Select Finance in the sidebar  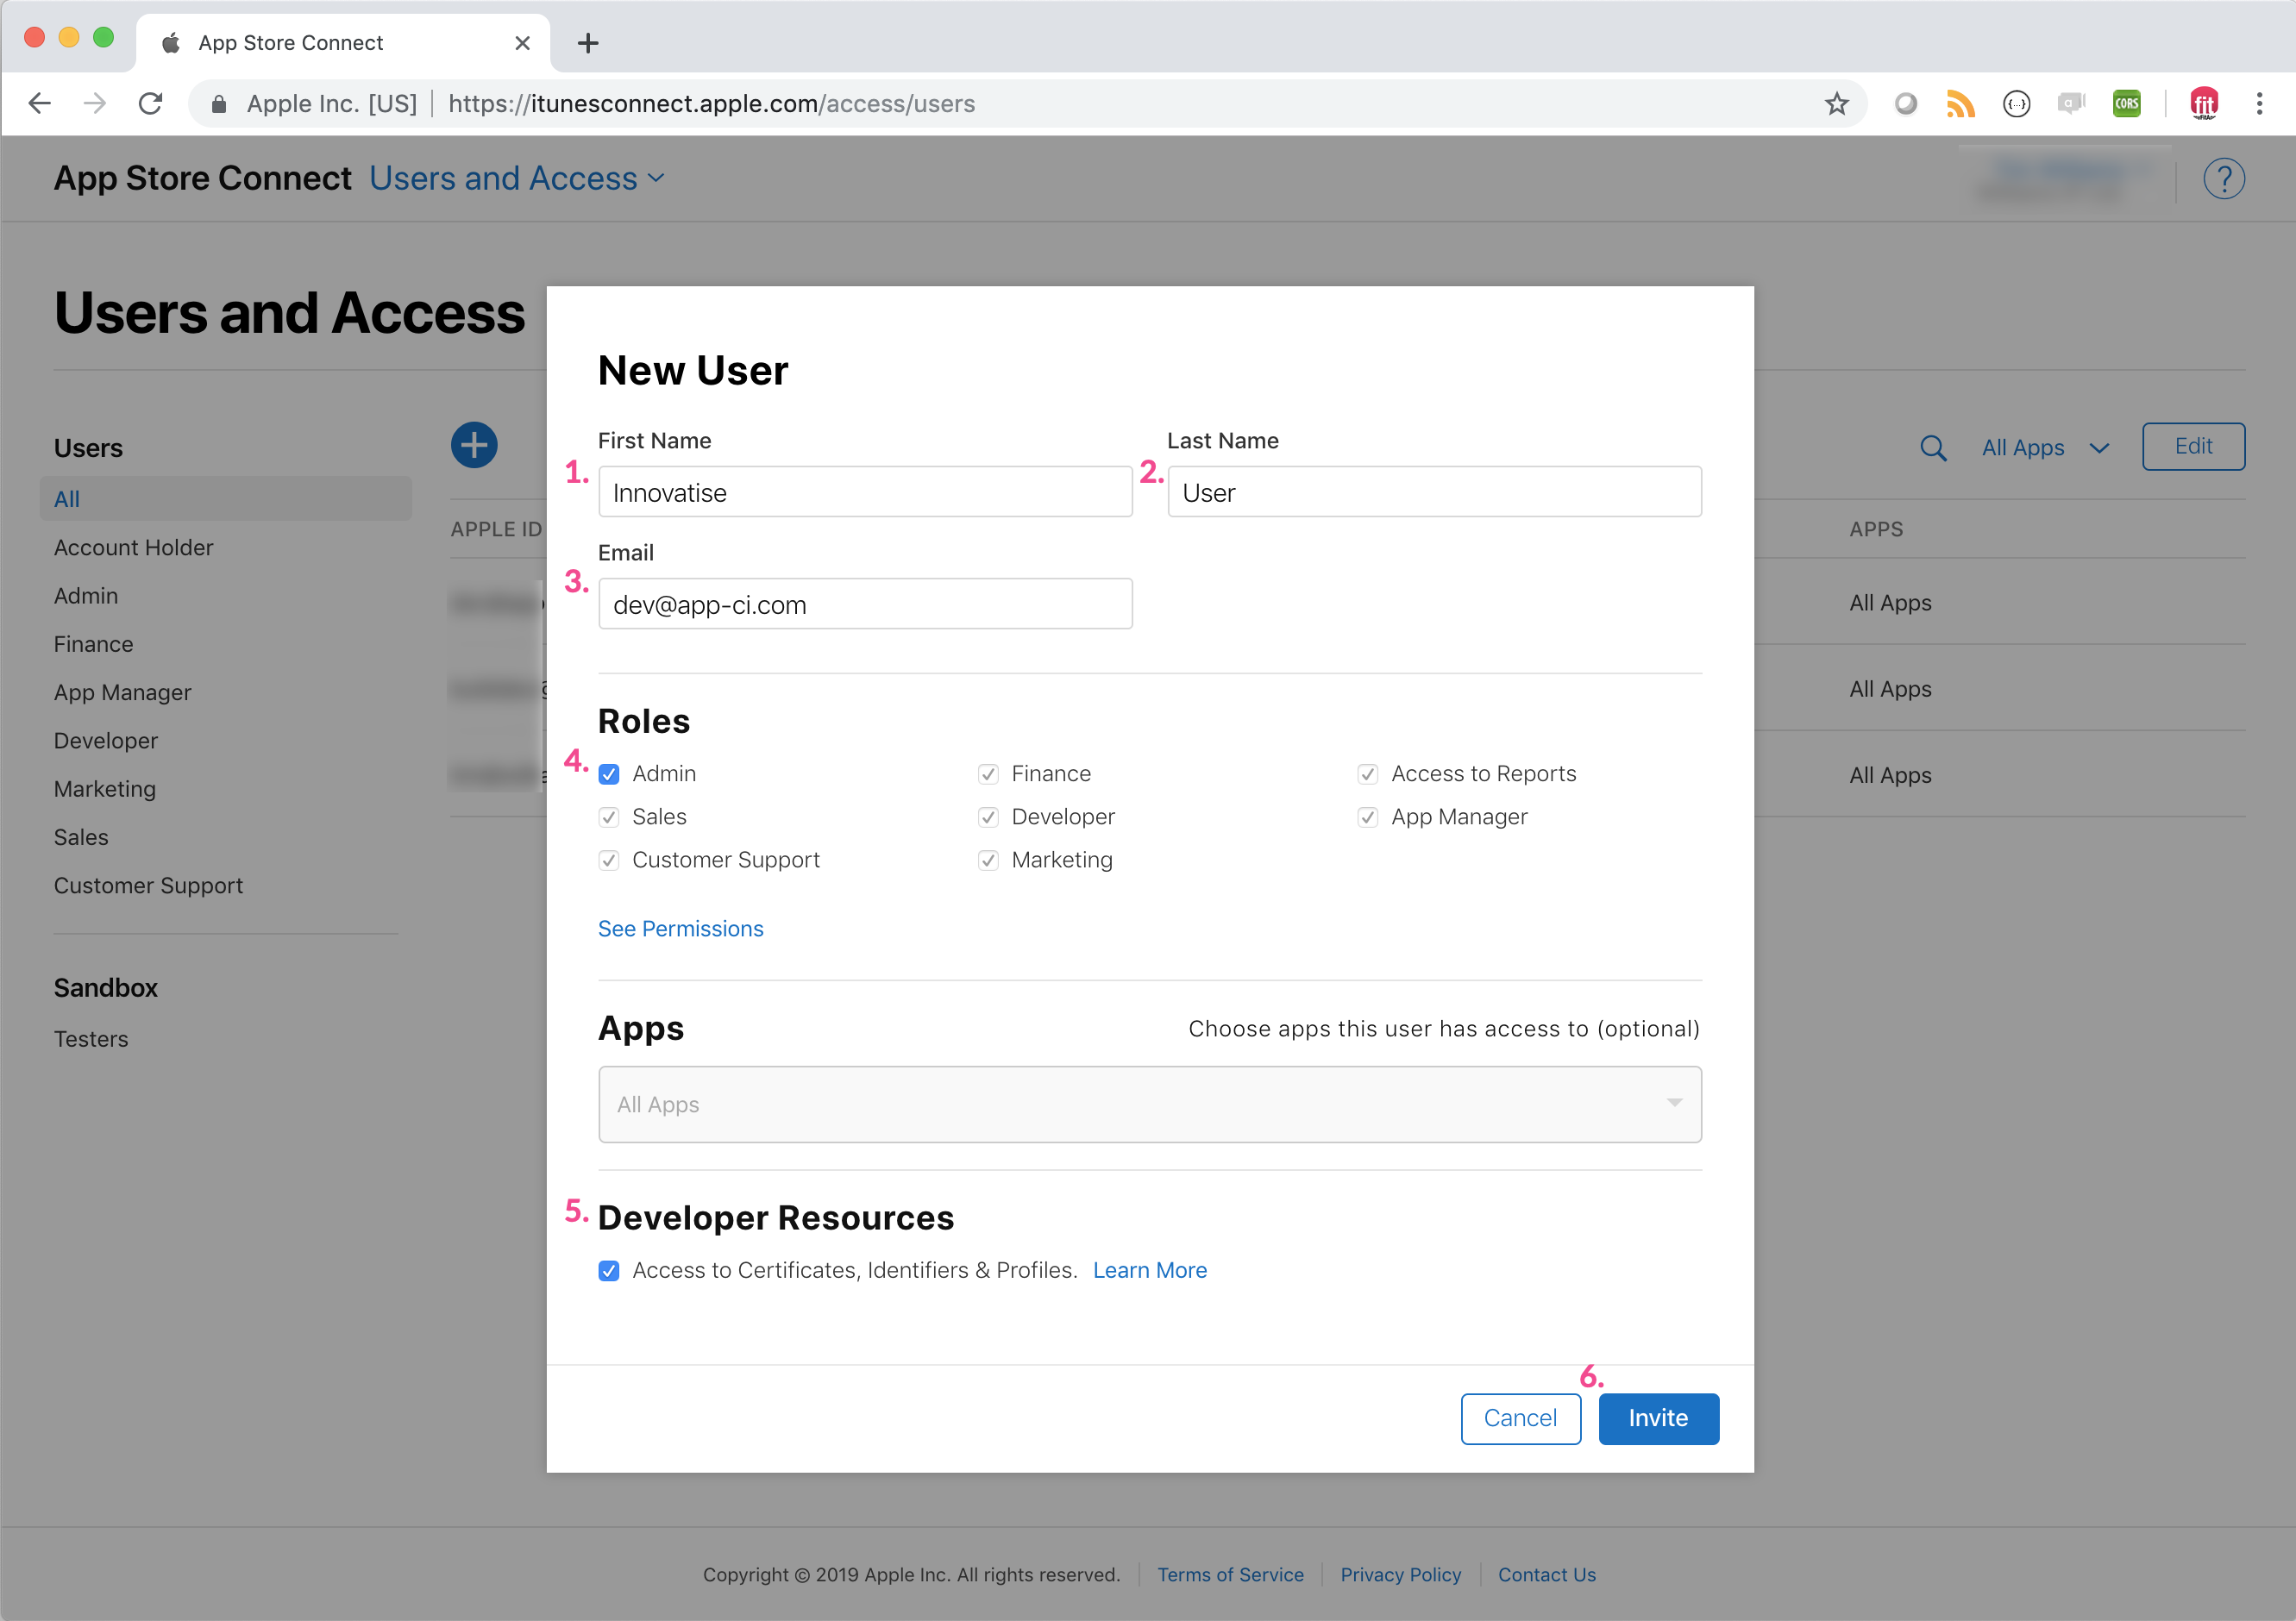(x=93, y=643)
